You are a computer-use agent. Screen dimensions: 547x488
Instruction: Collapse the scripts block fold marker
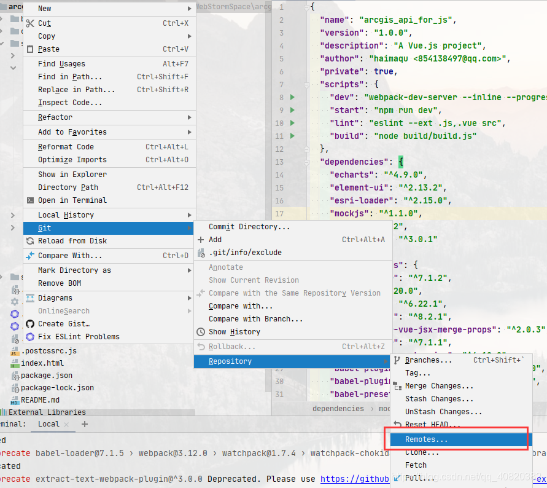[x=306, y=85]
